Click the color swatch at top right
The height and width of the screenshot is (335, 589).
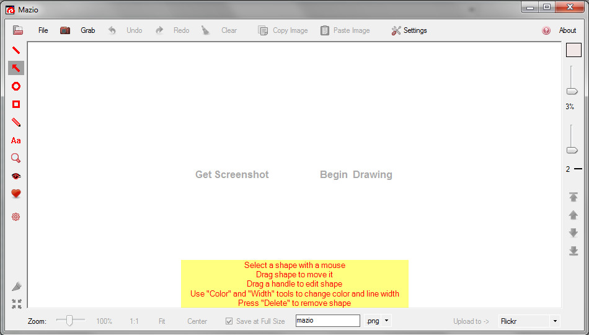573,50
